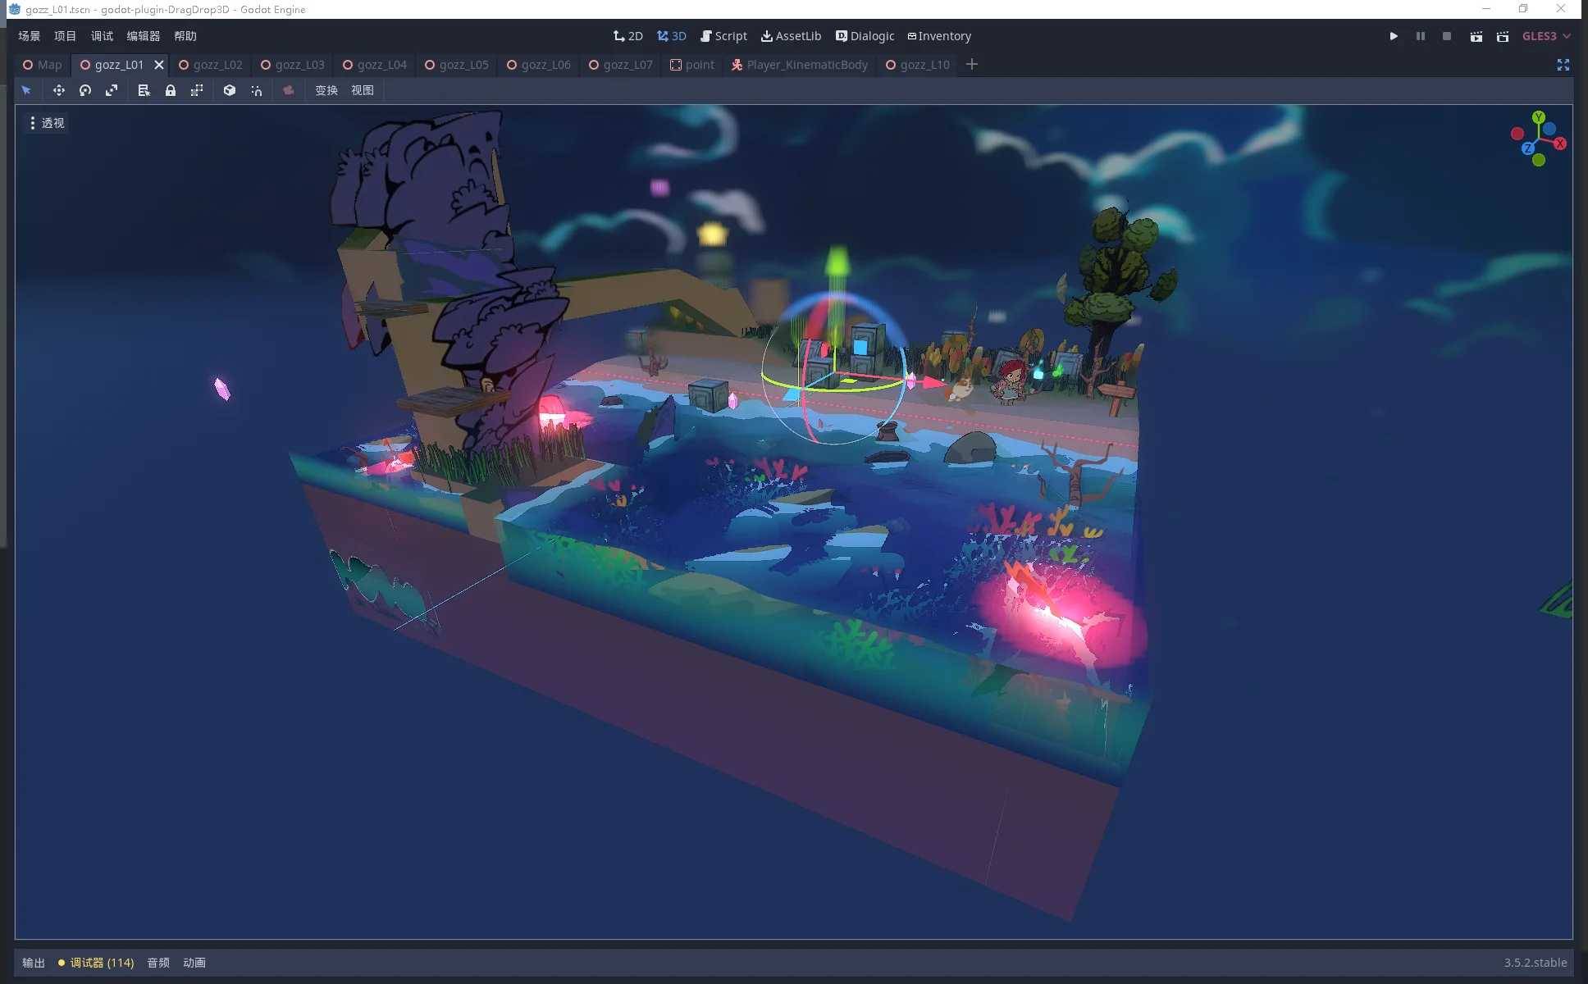Select the Move mode tool
Screen dimensions: 1588x984
(58, 90)
